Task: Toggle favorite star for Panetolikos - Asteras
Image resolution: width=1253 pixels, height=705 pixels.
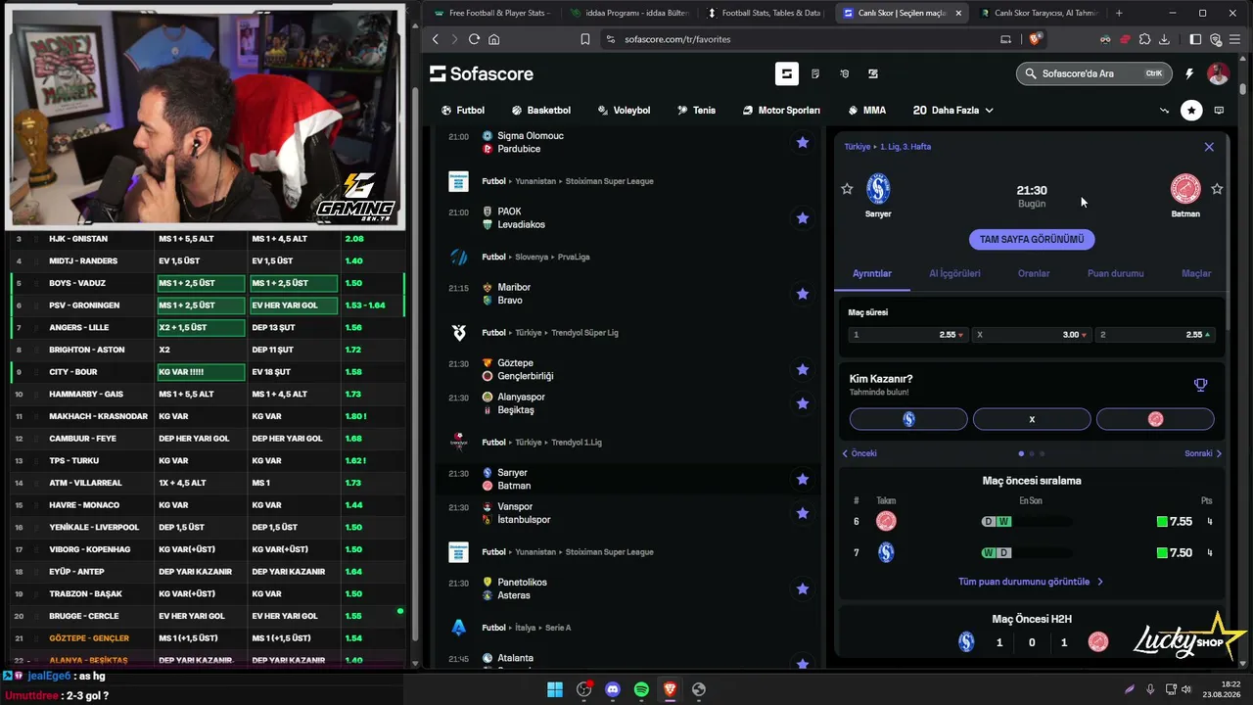Action: [x=803, y=588]
